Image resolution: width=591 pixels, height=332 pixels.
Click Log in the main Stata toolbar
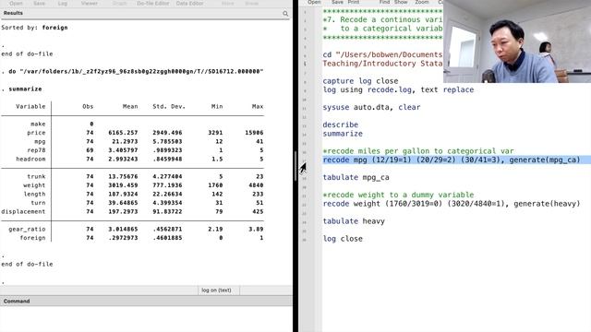tap(63, 3)
